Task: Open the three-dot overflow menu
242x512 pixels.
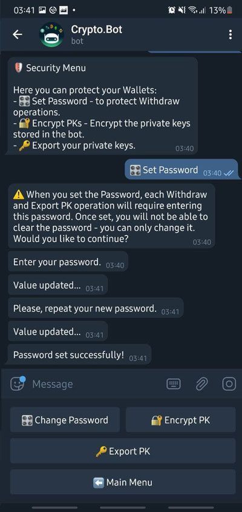Action: [231, 35]
